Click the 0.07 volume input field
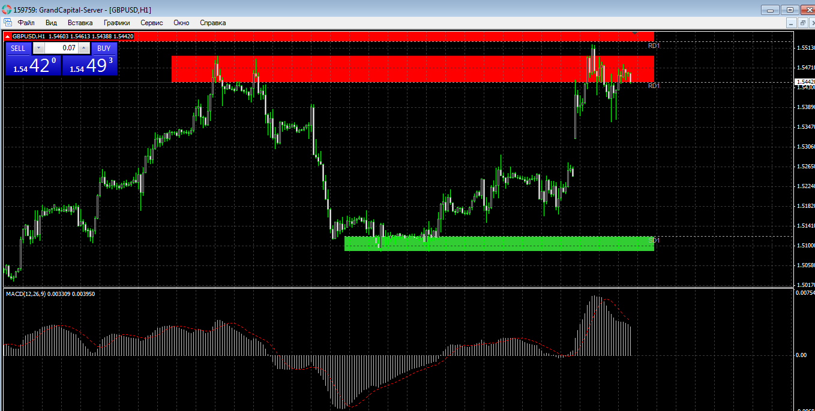815x411 pixels. coord(62,49)
